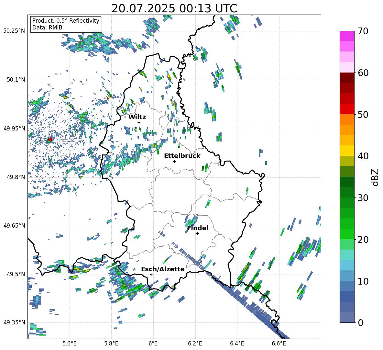Click the 6.4°E longitude label
This screenshot has width=383, height=350.
(x=237, y=344)
